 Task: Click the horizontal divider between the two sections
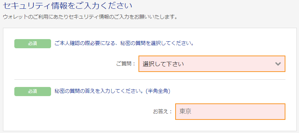pos(150,79)
